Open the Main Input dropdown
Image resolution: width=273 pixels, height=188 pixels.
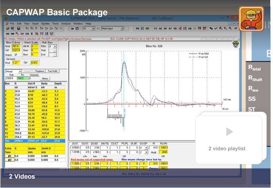pos(122,28)
